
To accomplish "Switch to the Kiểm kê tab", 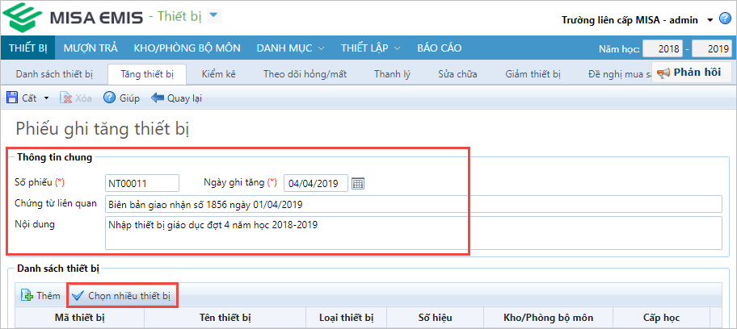I will (218, 74).
